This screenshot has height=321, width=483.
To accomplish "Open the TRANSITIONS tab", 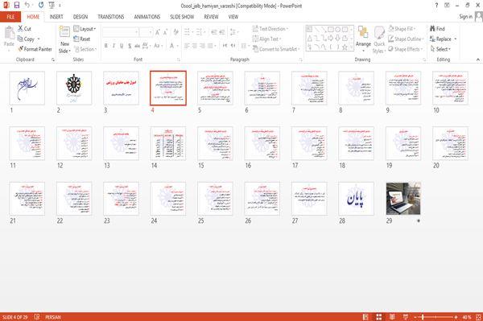I will click(111, 17).
